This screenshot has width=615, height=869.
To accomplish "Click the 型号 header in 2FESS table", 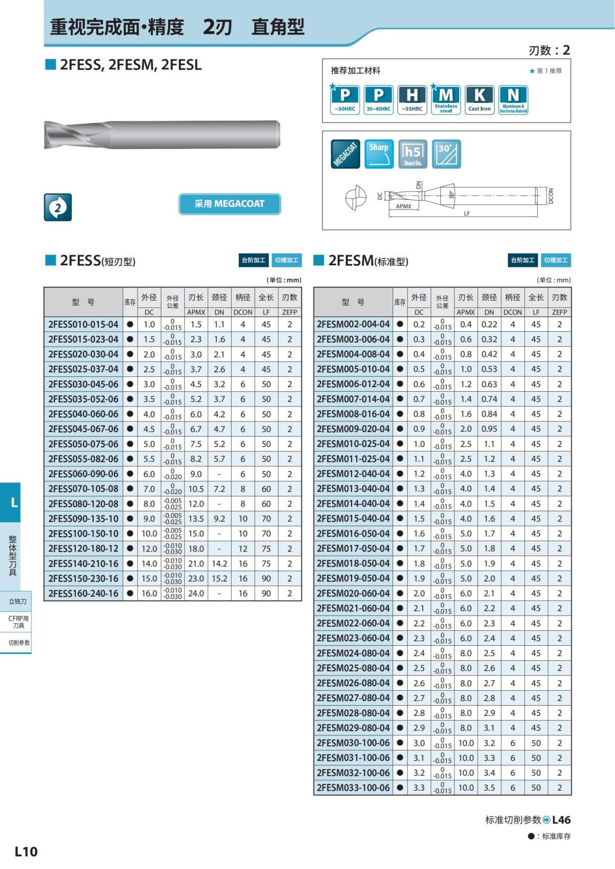I will click(x=84, y=302).
